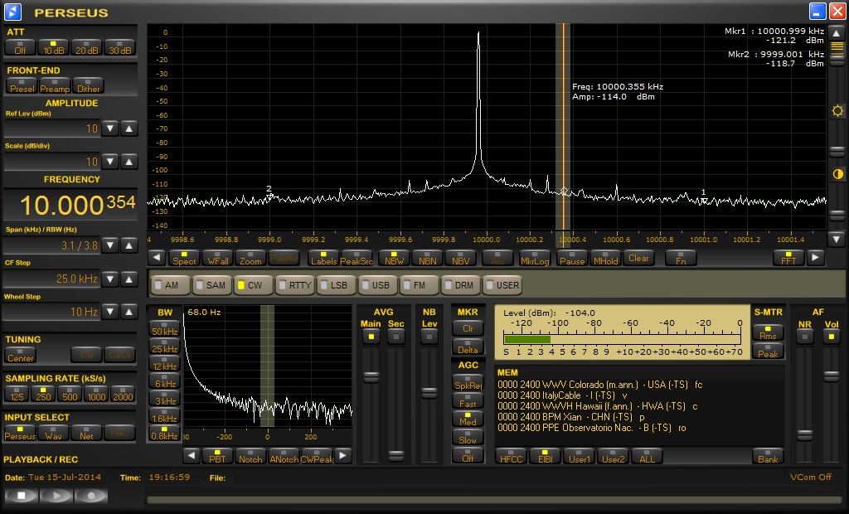This screenshot has width=849, height=514.
Task: Switch to SAM demodulation mode
Action: 211,285
